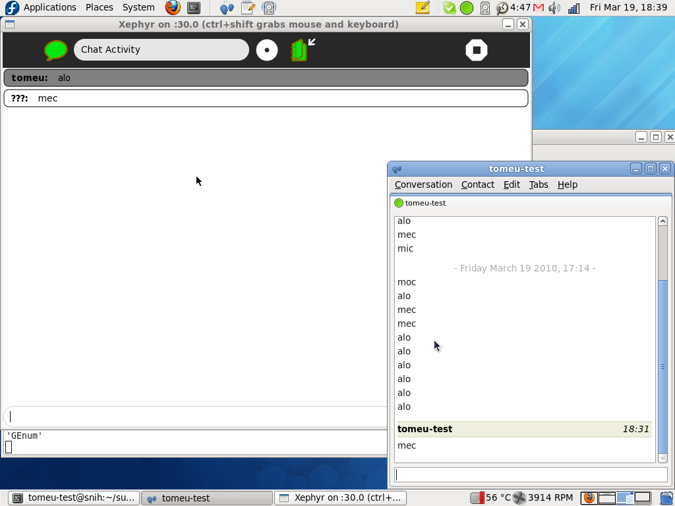
Task: Click the green chat bubble activity icon
Action: coord(56,50)
